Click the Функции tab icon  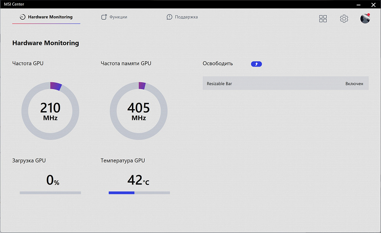coord(104,17)
